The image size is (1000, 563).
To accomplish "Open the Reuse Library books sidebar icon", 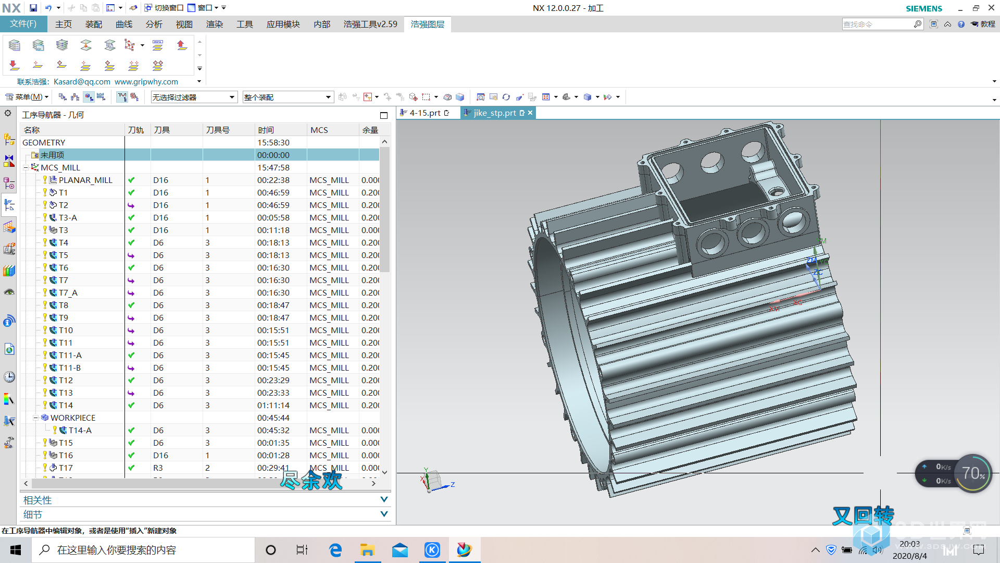I will pyautogui.click(x=9, y=271).
